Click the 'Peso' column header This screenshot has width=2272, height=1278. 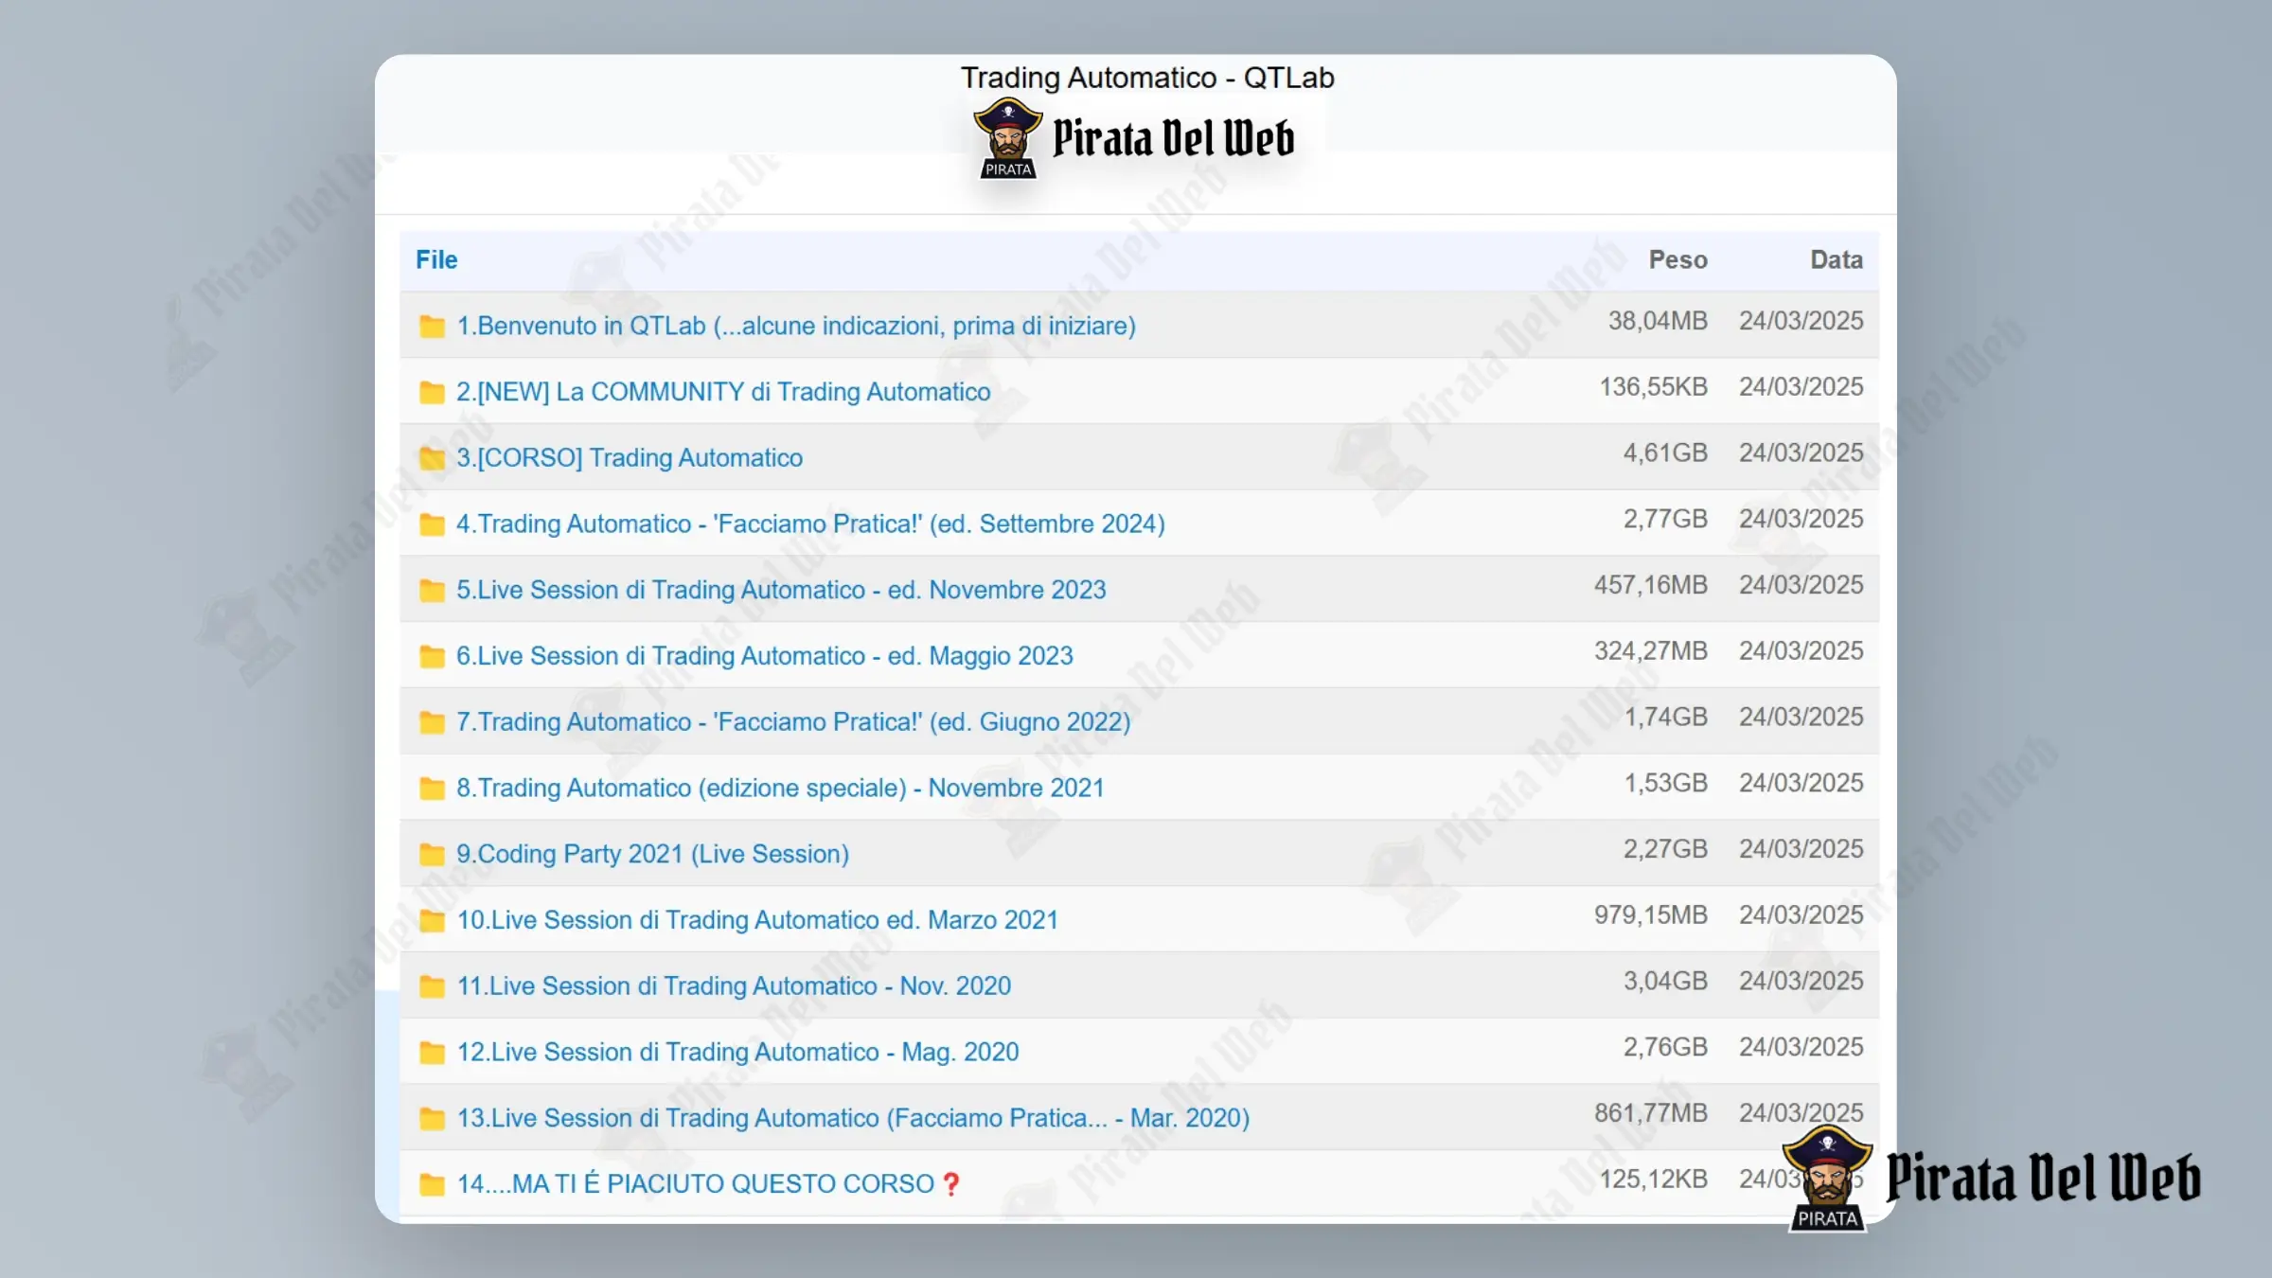(x=1677, y=259)
